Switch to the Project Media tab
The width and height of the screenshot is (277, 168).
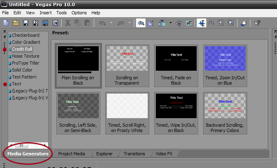coord(71,154)
